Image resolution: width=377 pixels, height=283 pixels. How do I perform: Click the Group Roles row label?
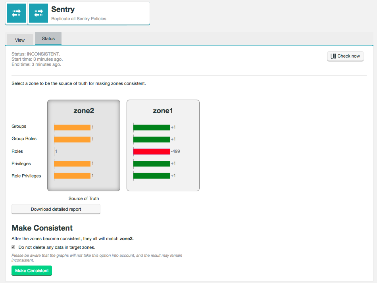(24, 139)
